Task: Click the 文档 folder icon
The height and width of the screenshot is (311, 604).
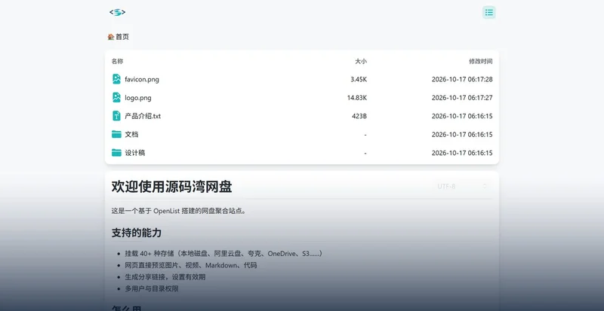Action: pos(116,134)
